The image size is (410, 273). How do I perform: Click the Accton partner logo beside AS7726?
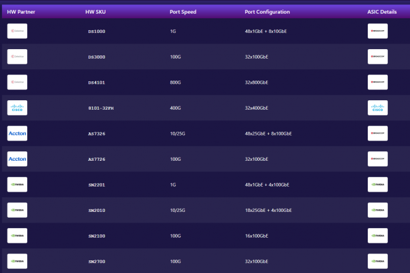coord(17,159)
